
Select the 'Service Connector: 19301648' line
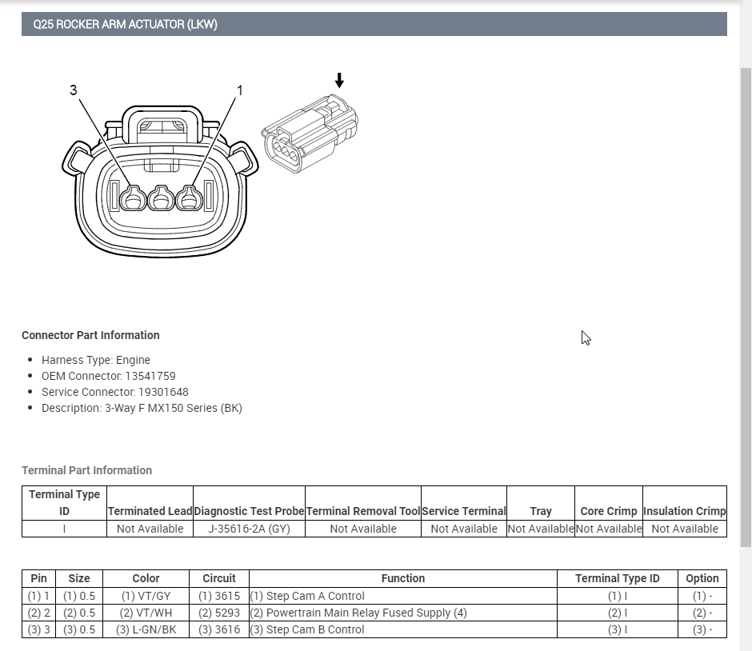(115, 392)
